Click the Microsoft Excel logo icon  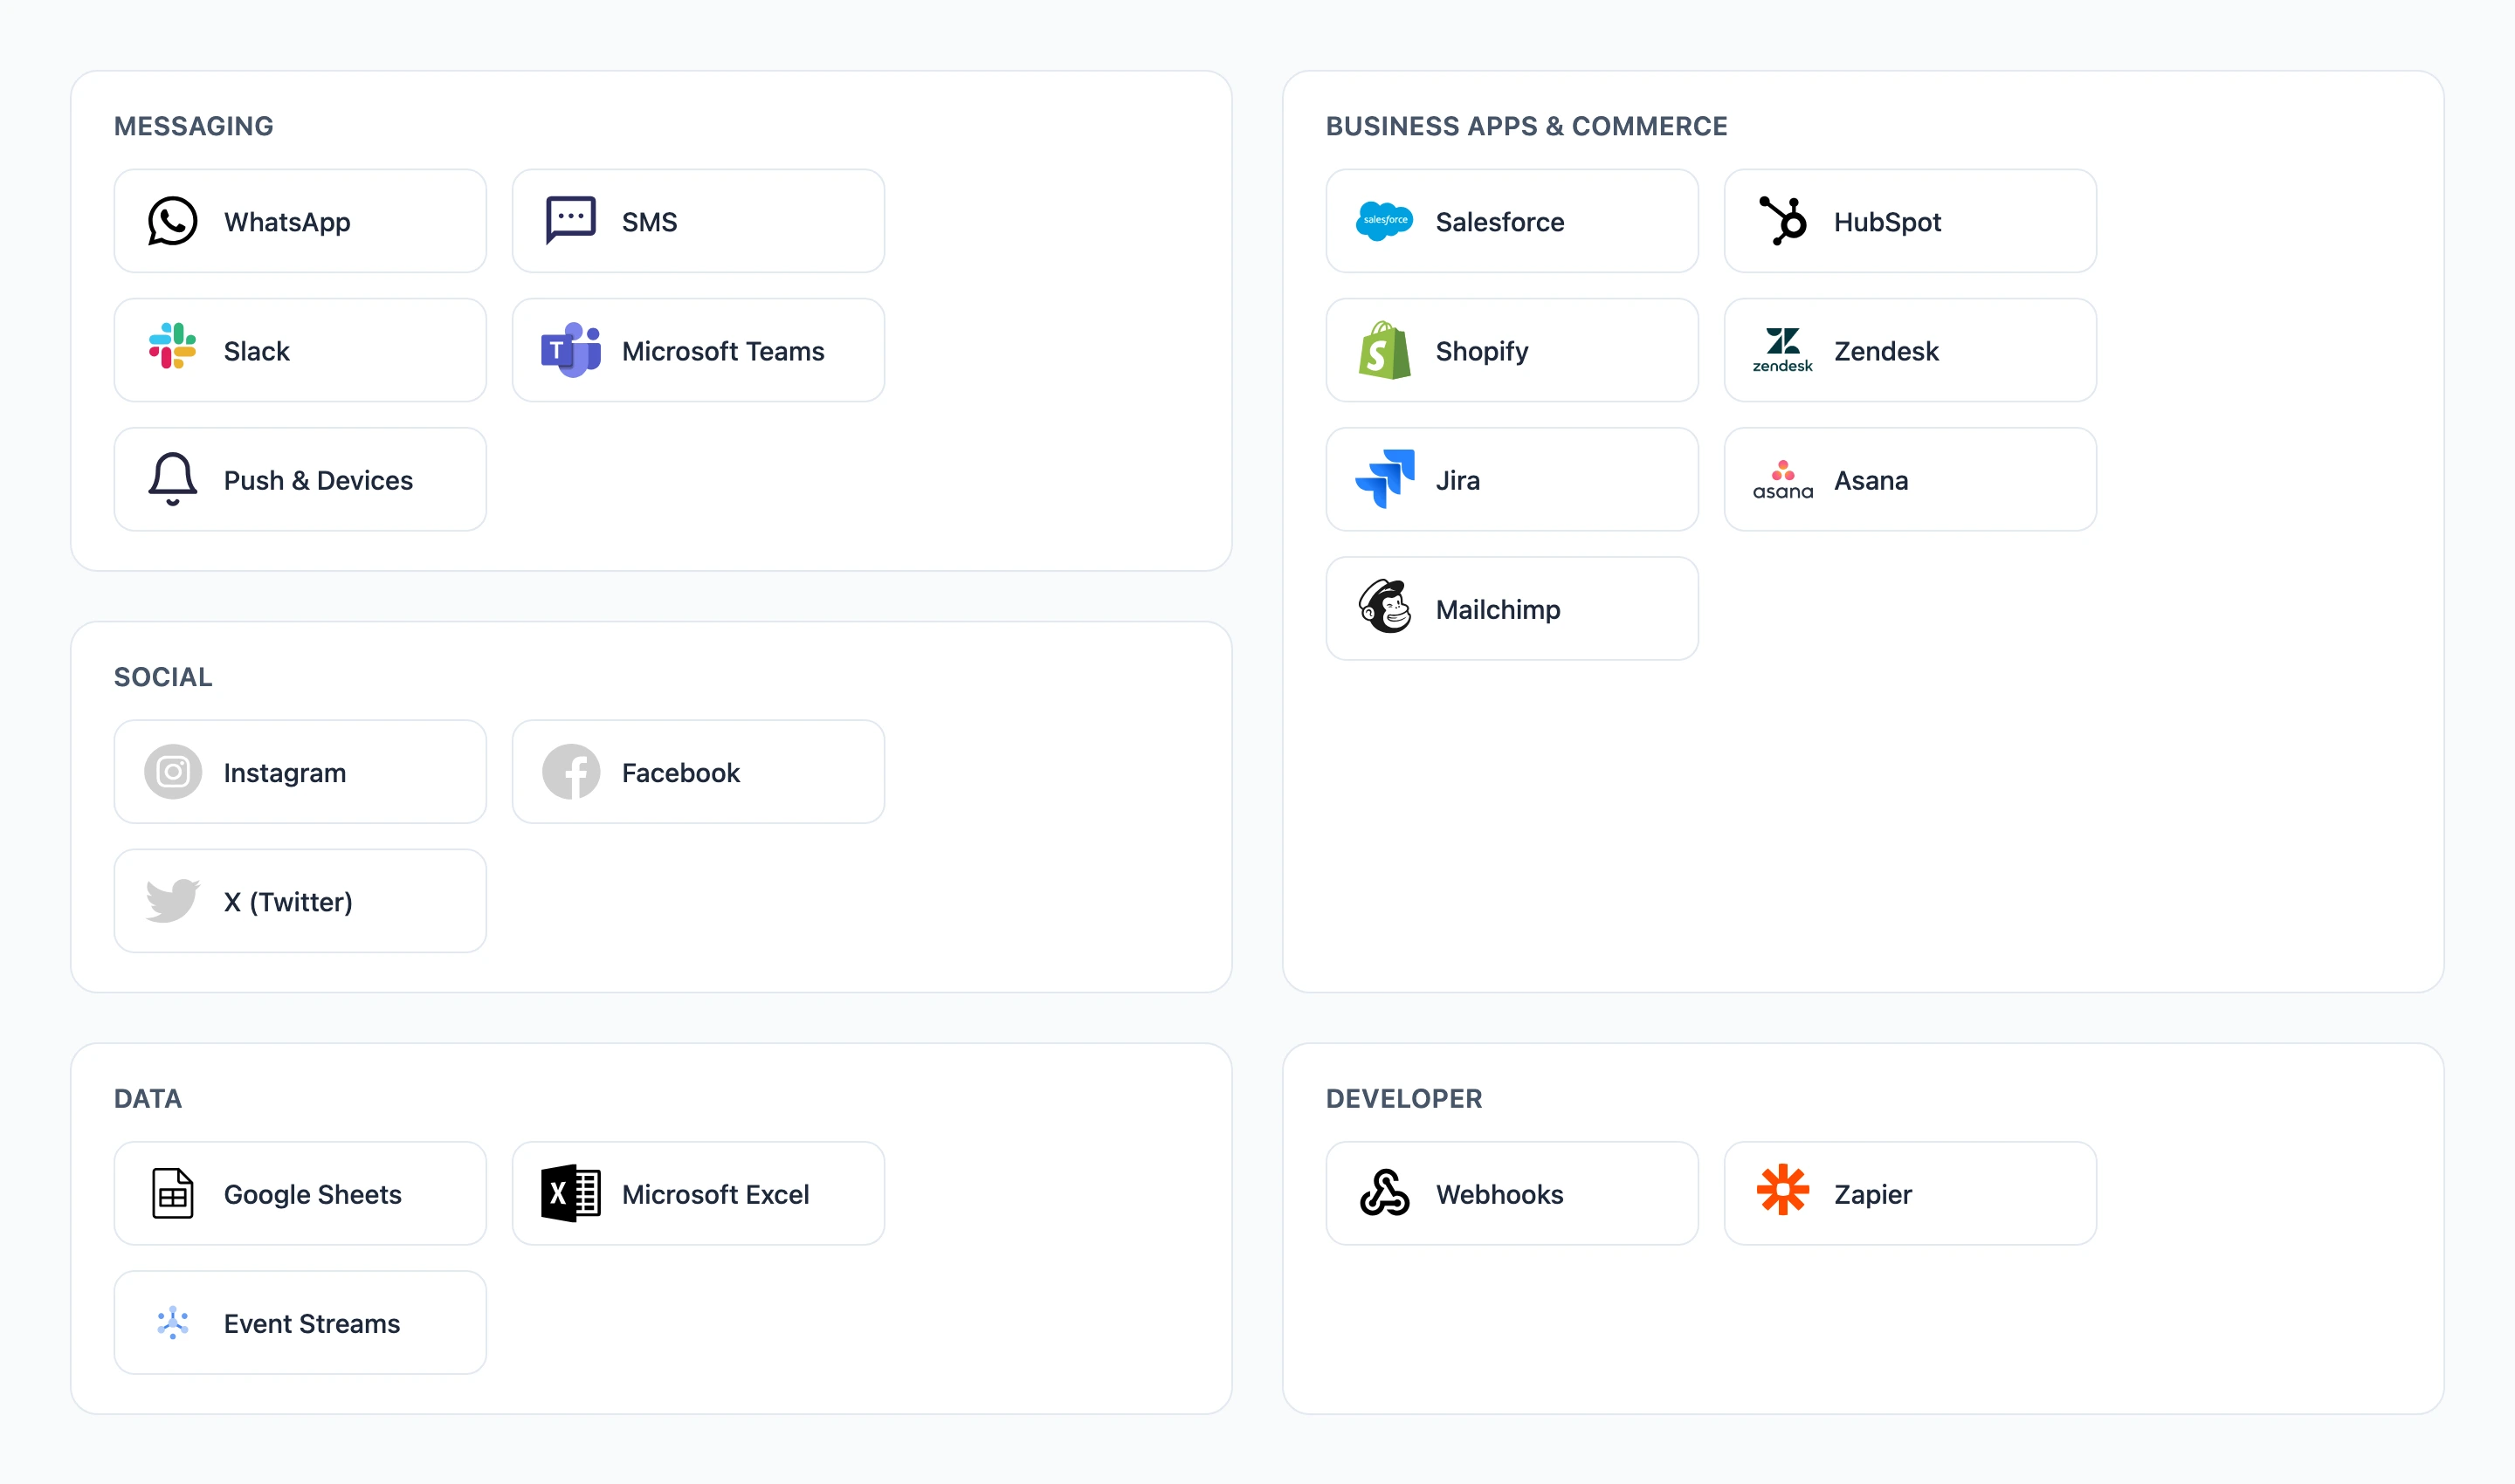pyautogui.click(x=570, y=1193)
